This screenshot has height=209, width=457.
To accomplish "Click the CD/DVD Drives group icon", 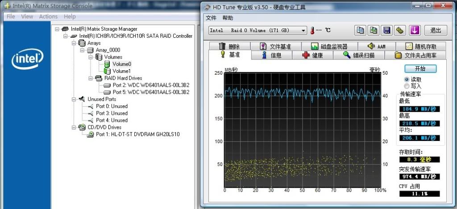I will 82,127.
